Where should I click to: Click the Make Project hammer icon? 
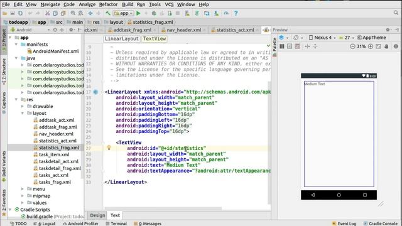pos(108,13)
